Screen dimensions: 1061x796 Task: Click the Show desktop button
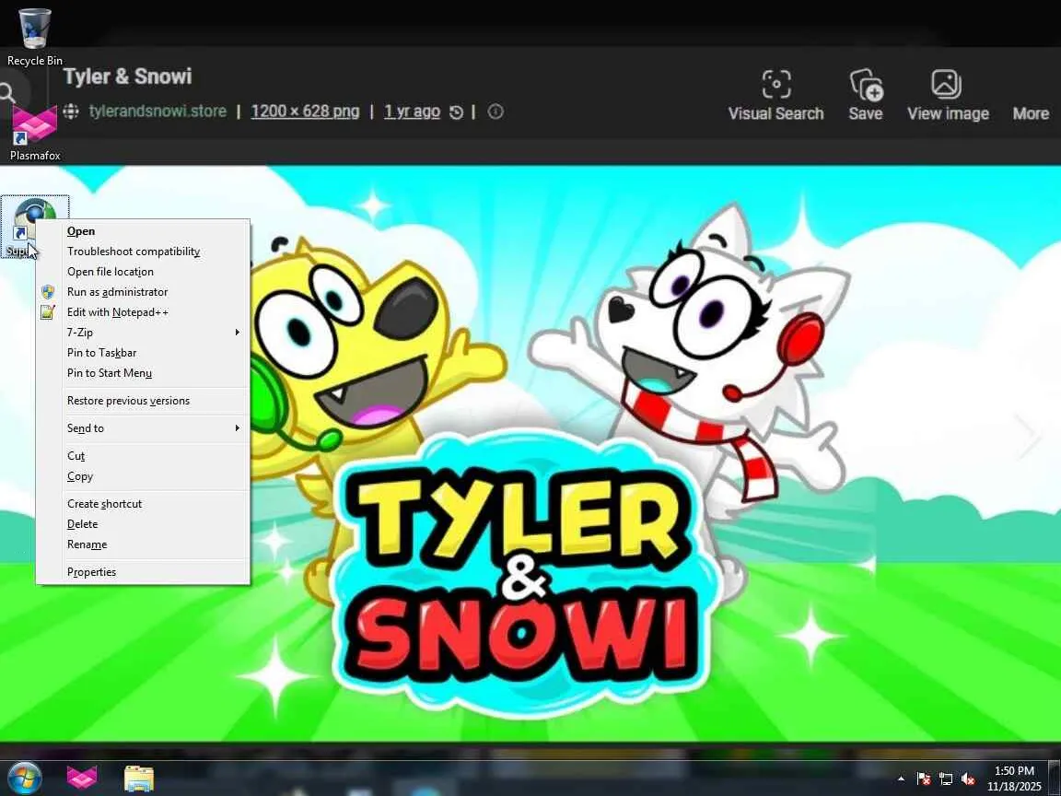[x=1055, y=778]
